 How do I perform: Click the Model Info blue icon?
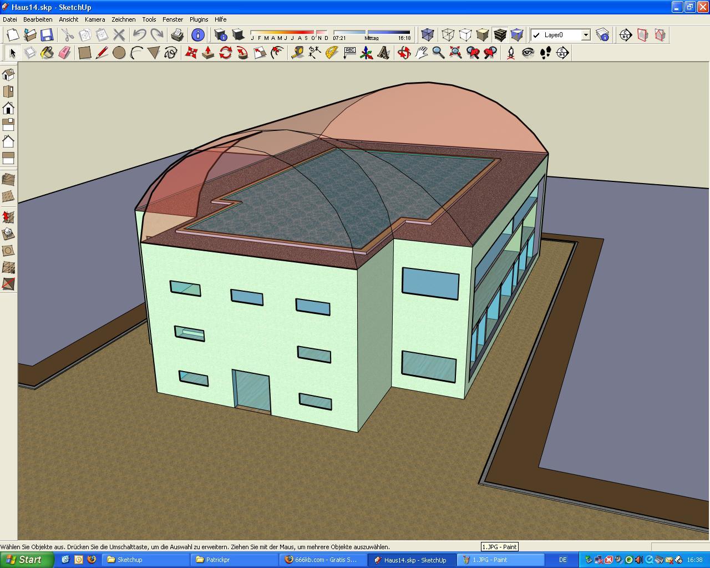(198, 35)
